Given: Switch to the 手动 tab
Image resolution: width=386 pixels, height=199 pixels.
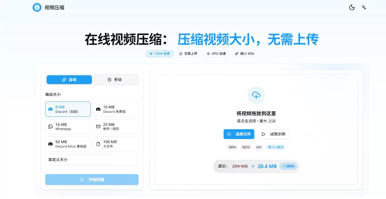Looking at the screenshot, I should pos(114,79).
